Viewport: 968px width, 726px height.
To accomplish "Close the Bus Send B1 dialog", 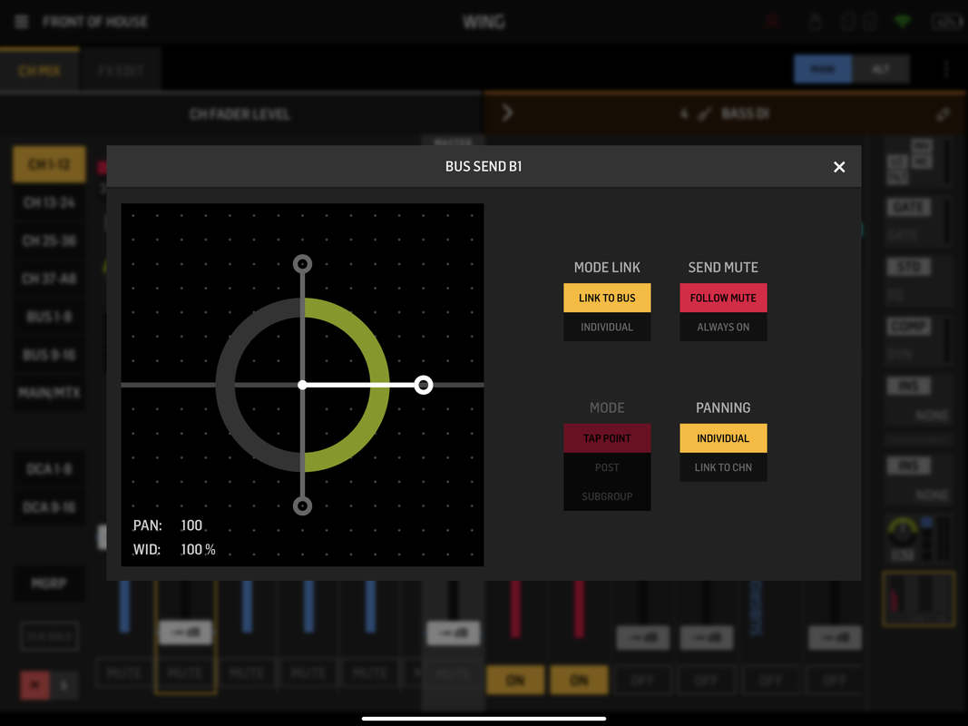I will [x=838, y=167].
